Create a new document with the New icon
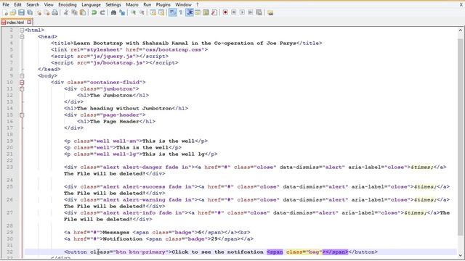This screenshot has height=261, width=465. click(x=5, y=12)
